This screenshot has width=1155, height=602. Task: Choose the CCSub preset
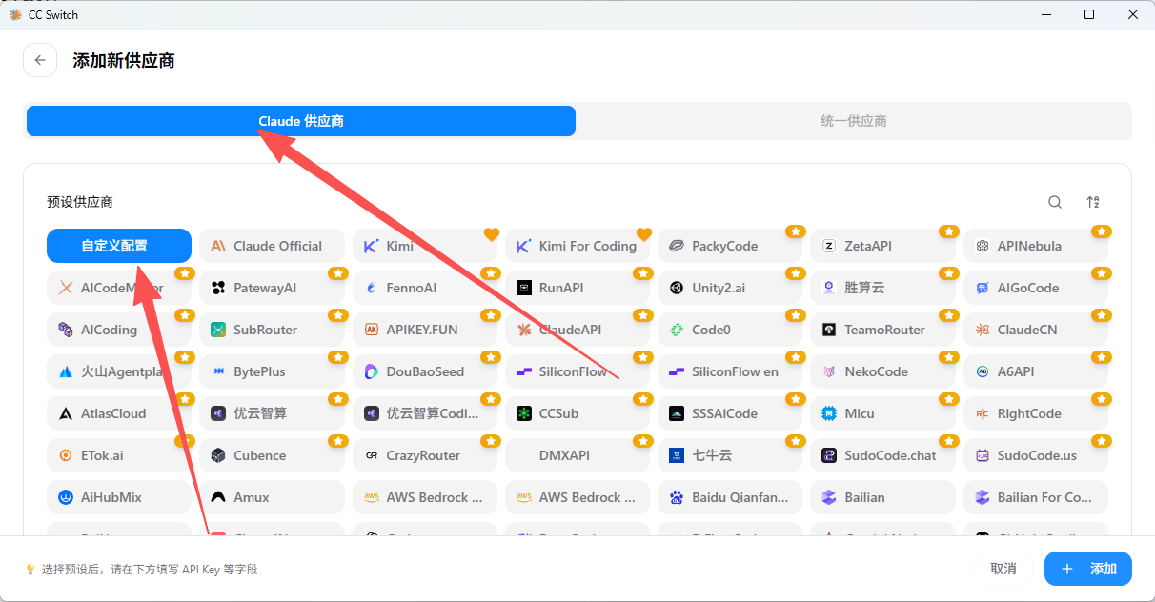coord(577,413)
